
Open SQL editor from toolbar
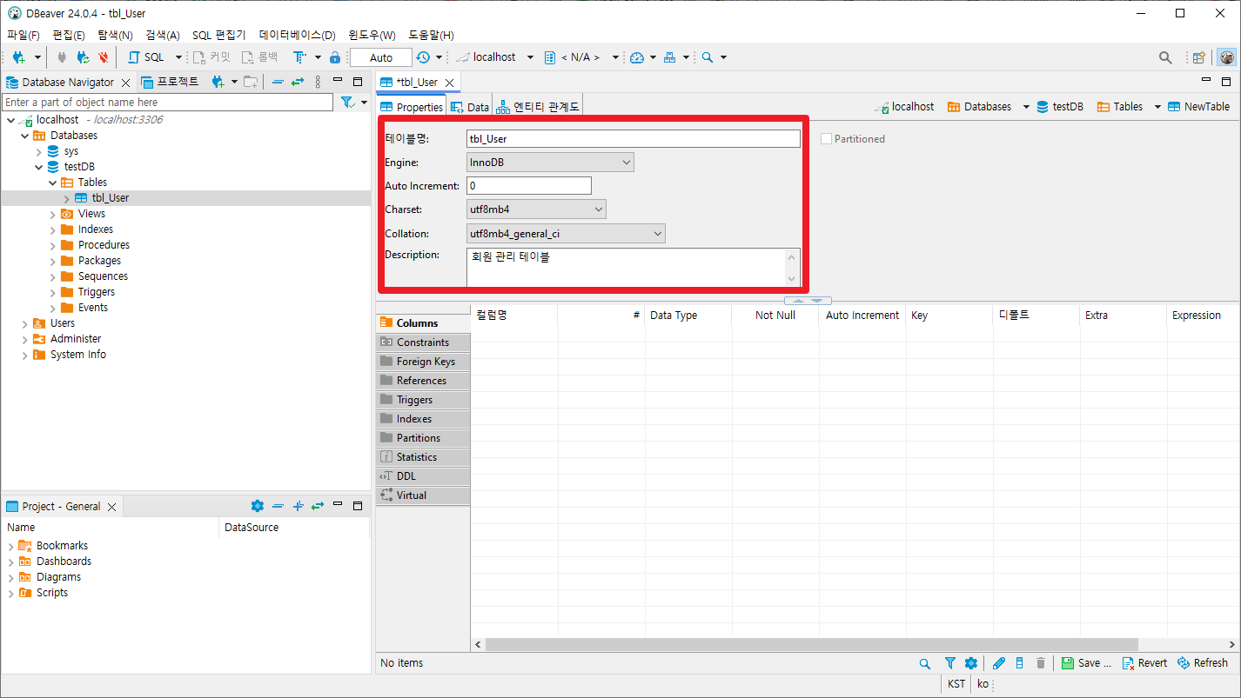click(146, 57)
